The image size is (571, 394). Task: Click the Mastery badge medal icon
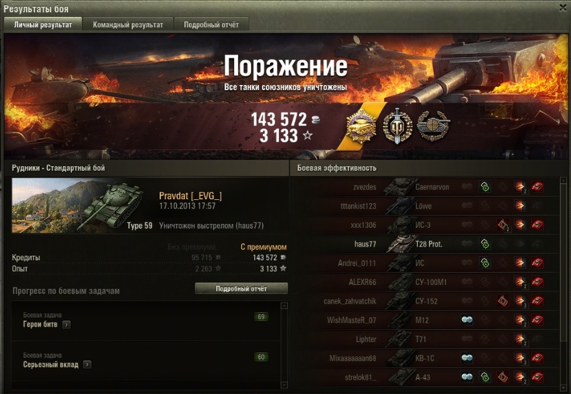(x=361, y=126)
